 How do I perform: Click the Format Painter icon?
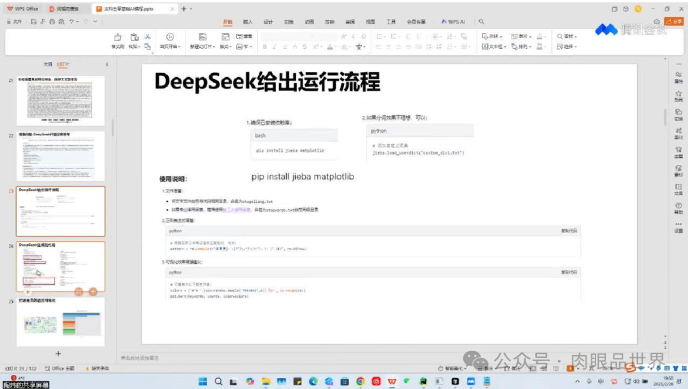coord(118,38)
